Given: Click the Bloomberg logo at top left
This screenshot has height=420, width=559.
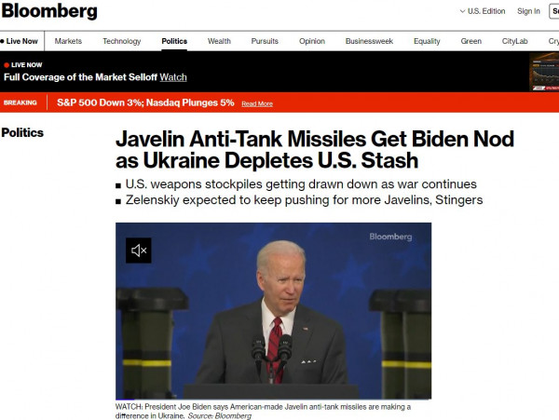Looking at the screenshot, I should [x=49, y=11].
